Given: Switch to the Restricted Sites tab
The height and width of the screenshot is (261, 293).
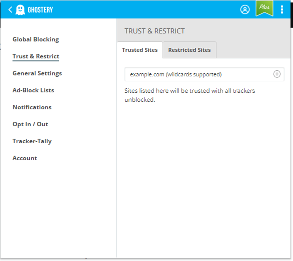Looking at the screenshot, I should pyautogui.click(x=189, y=50).
